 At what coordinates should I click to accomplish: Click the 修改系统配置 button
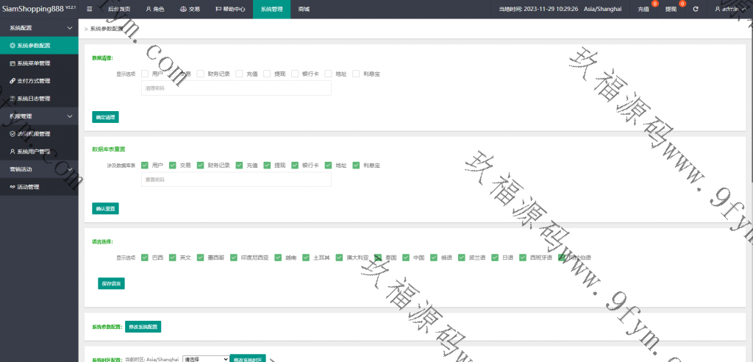(x=142, y=326)
